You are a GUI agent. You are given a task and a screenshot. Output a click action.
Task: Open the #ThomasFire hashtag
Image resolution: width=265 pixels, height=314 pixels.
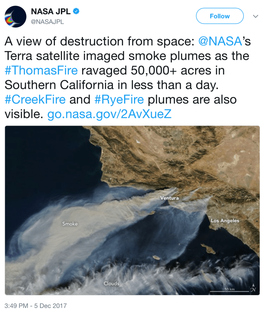41,71
